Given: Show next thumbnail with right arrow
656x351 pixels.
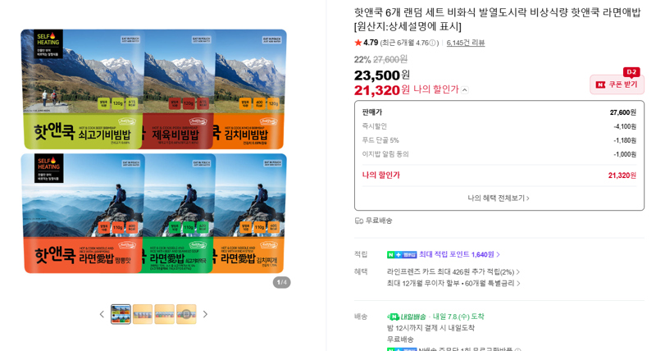Looking at the screenshot, I should (205, 314).
